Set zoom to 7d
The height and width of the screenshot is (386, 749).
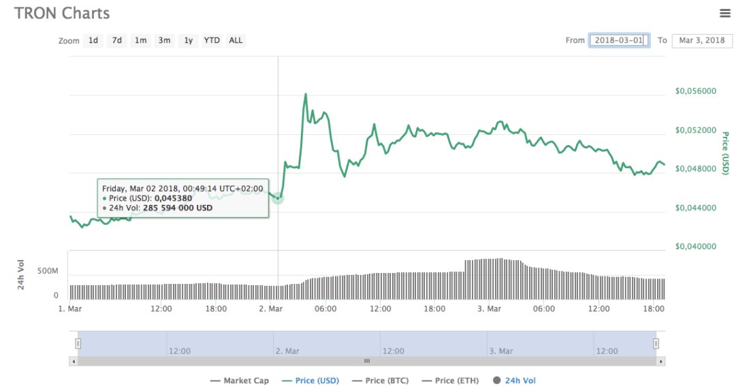tap(117, 41)
